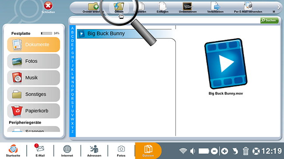Show more toolbar actions with right arrow
Viewport: 284px width, 159px height.
(279, 7)
